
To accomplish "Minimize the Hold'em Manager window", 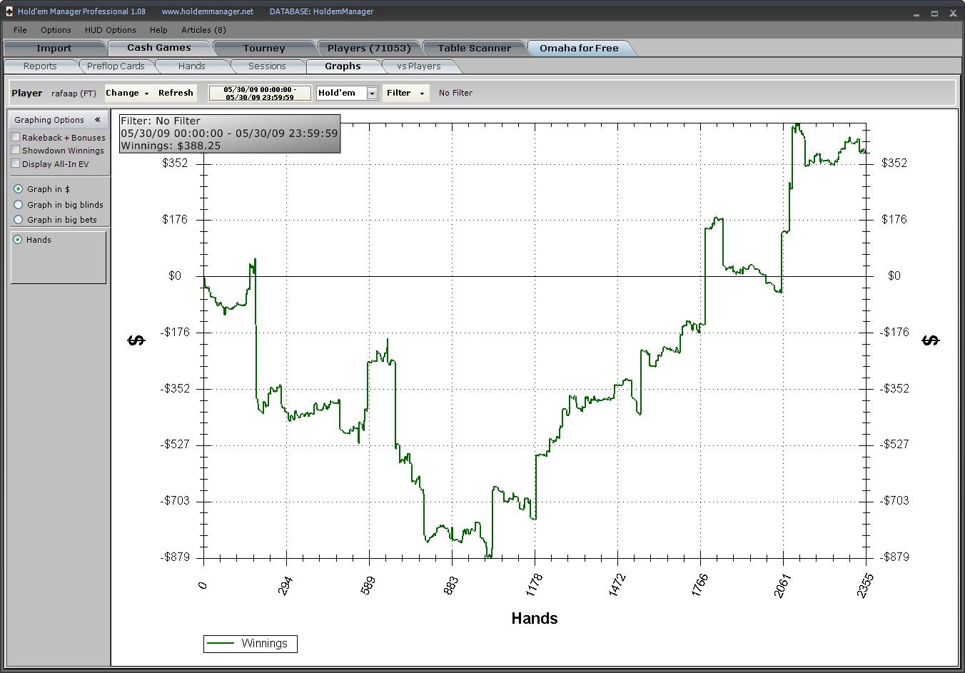I will pos(916,13).
